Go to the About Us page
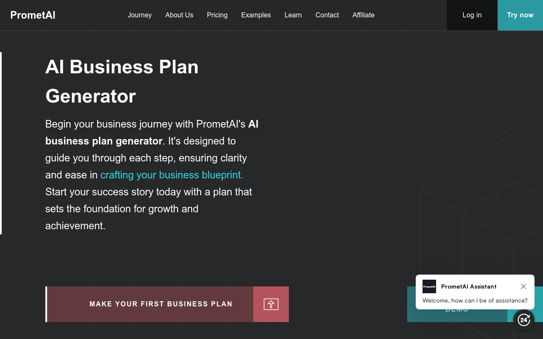The image size is (543, 339). 179,15
